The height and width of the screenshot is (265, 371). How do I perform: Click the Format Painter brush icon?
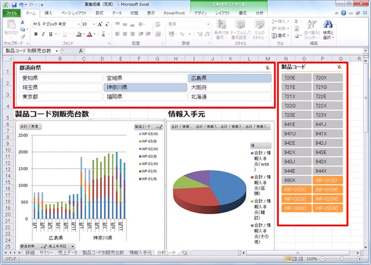pos(22,37)
